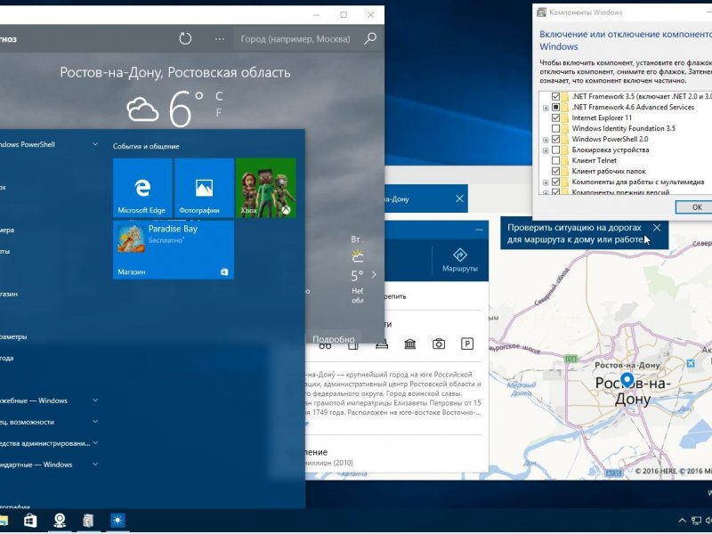712x534 pixels.
Task: Dismiss the traffic check tip in Maps
Action: [657, 228]
